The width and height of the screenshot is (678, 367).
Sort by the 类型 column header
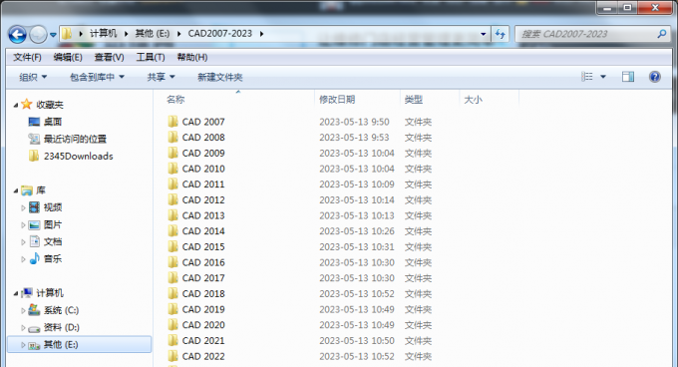pos(414,100)
